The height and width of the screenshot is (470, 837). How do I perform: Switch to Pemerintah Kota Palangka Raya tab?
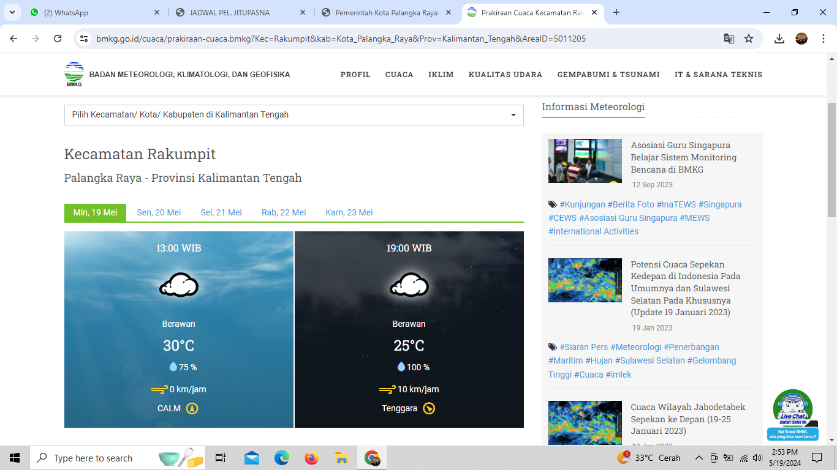[386, 12]
